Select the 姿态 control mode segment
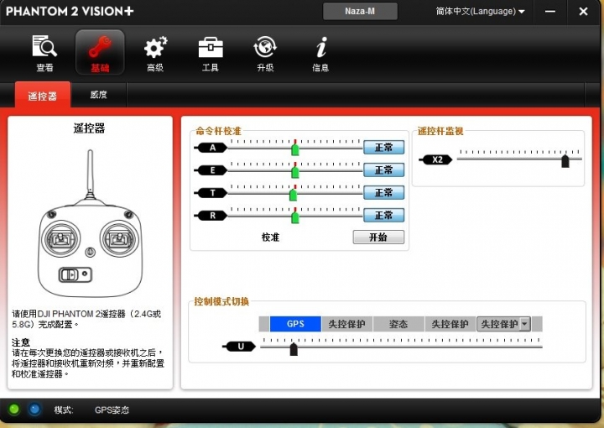 pyautogui.click(x=398, y=324)
